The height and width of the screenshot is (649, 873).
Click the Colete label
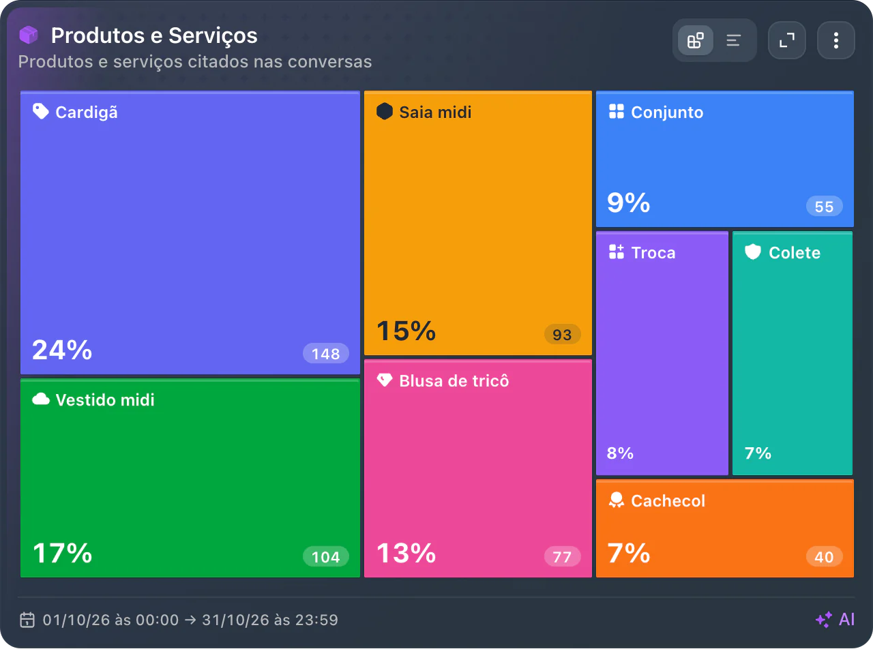point(795,252)
